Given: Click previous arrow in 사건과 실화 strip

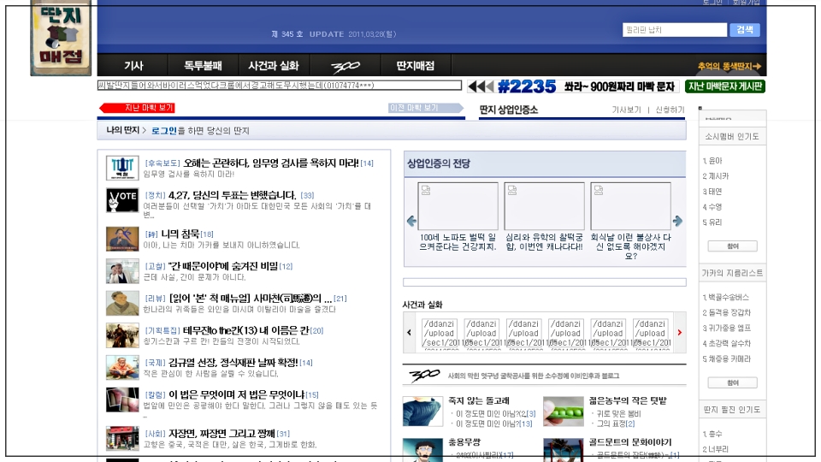Looking at the screenshot, I should [x=409, y=332].
